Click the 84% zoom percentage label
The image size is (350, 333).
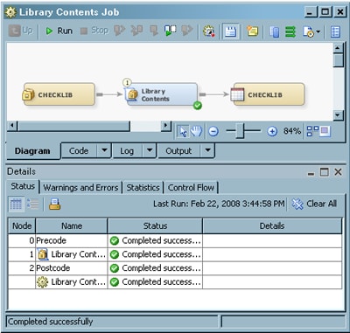click(x=292, y=131)
